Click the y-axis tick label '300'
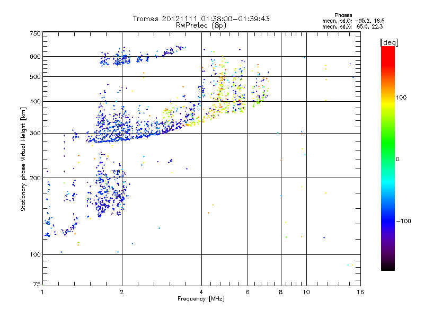 click(x=36, y=134)
